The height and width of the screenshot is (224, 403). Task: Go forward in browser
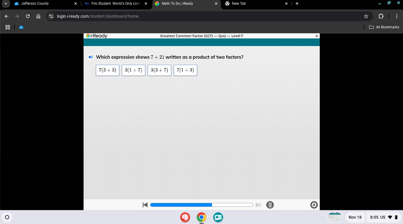(17, 16)
